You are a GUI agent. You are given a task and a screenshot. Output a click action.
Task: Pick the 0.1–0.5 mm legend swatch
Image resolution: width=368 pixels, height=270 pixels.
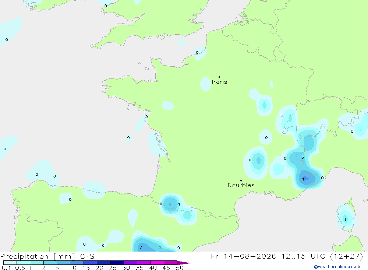(x=10, y=263)
